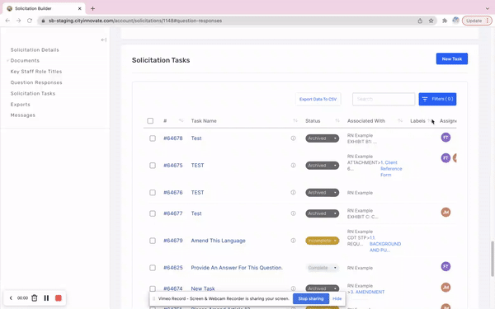Open Archived status dropdown for #64677
Viewport: 495px width, 309px height.
[322, 213]
